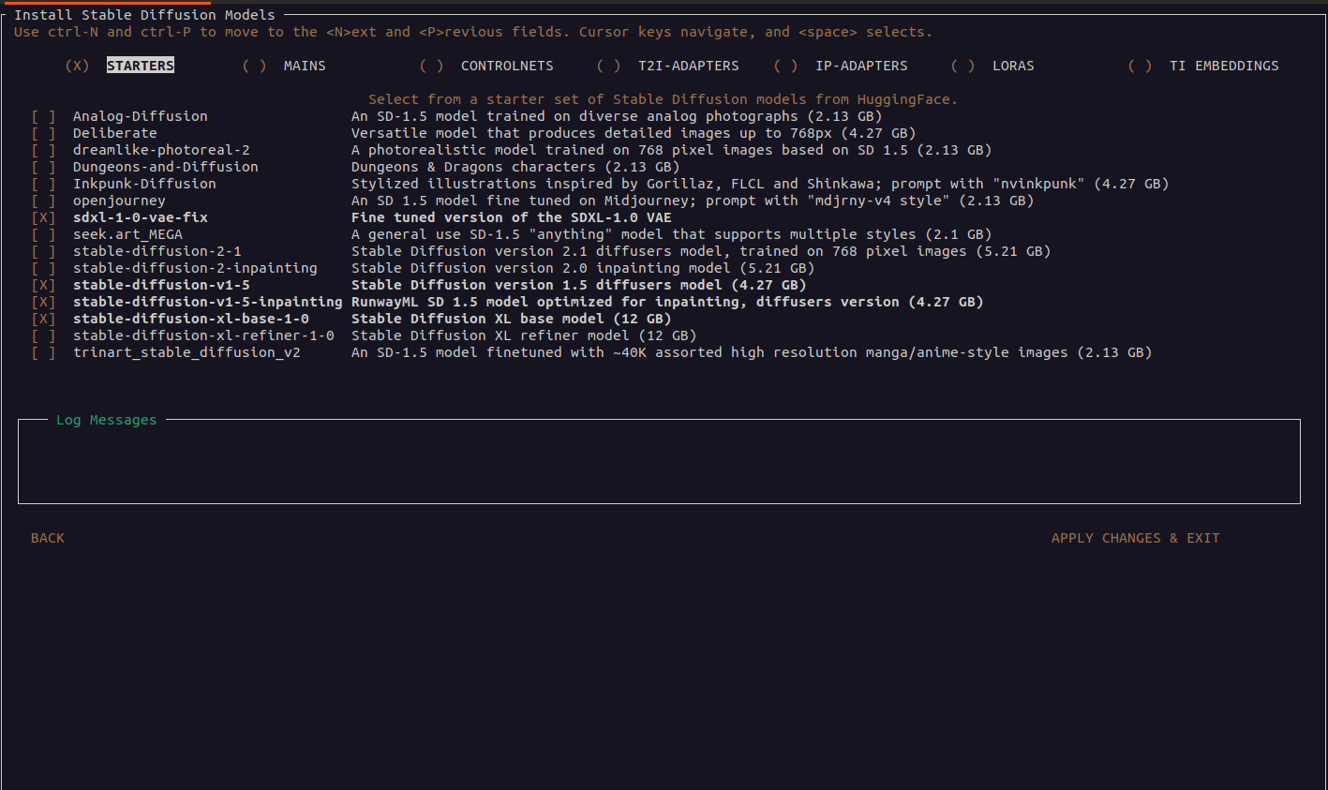Image resolution: width=1328 pixels, height=790 pixels.
Task: Click APPLY CHANGES & EXIT
Action: [1136, 538]
